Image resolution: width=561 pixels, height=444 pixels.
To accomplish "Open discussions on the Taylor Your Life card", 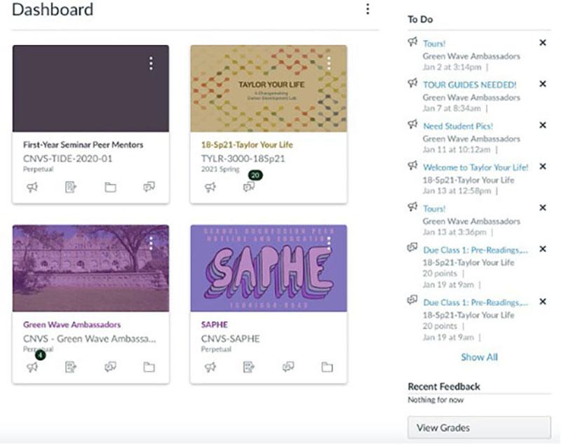I will (248, 187).
